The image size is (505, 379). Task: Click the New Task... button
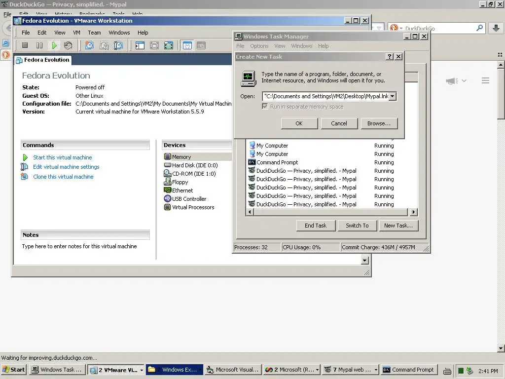(398, 226)
